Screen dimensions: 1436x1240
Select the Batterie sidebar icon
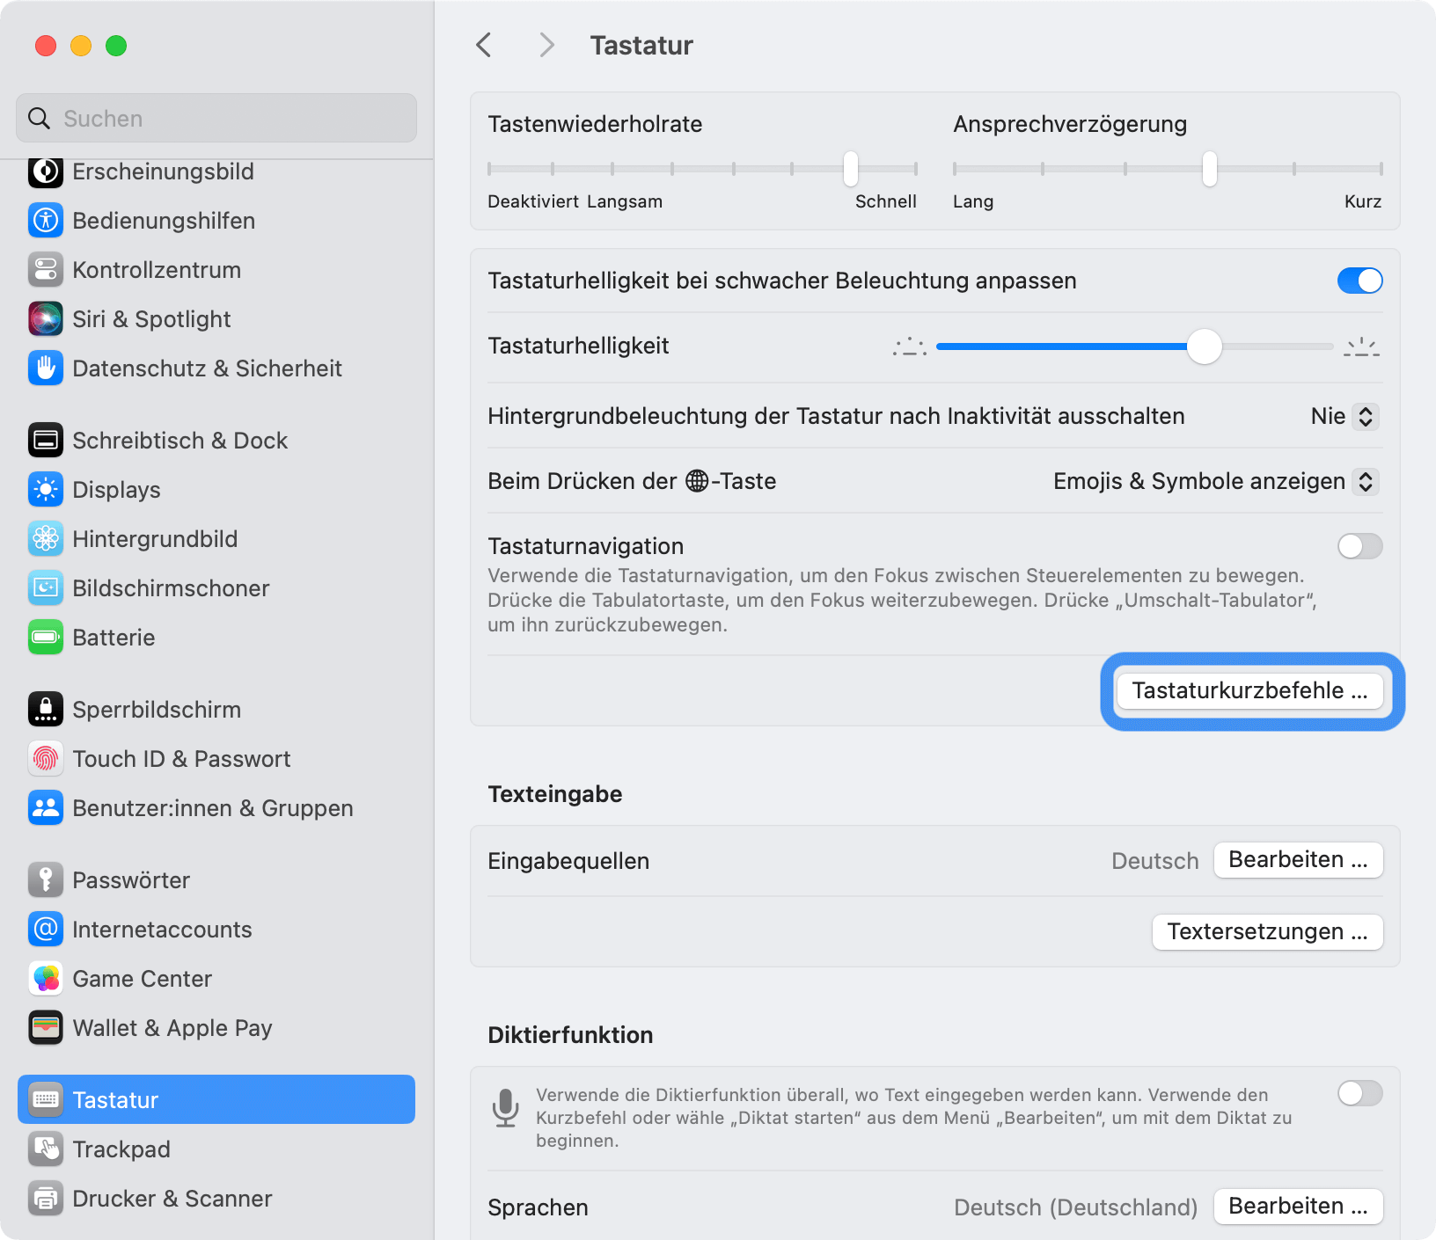coord(46,638)
